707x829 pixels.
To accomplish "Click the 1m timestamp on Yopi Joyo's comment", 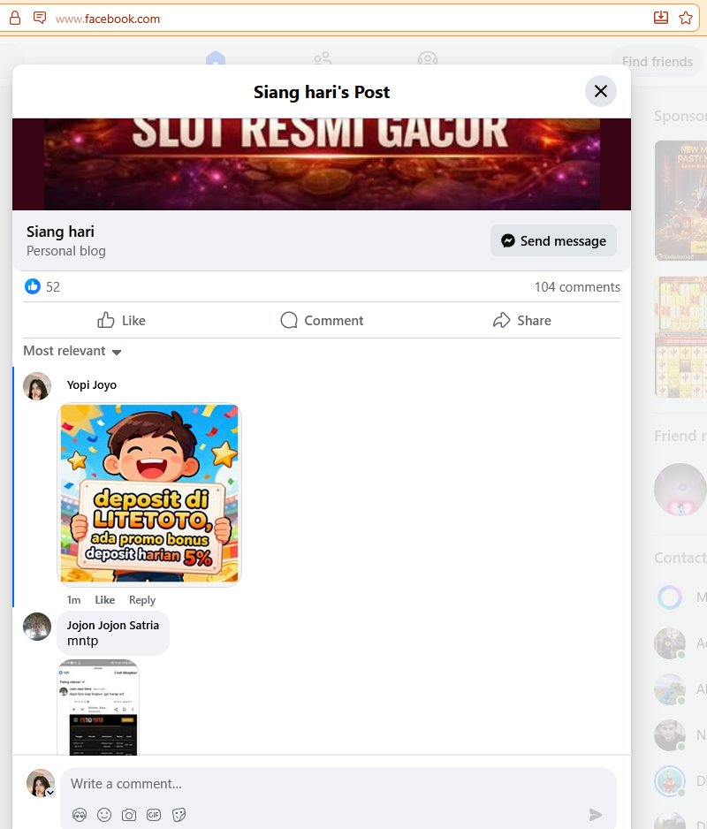I will click(x=73, y=600).
